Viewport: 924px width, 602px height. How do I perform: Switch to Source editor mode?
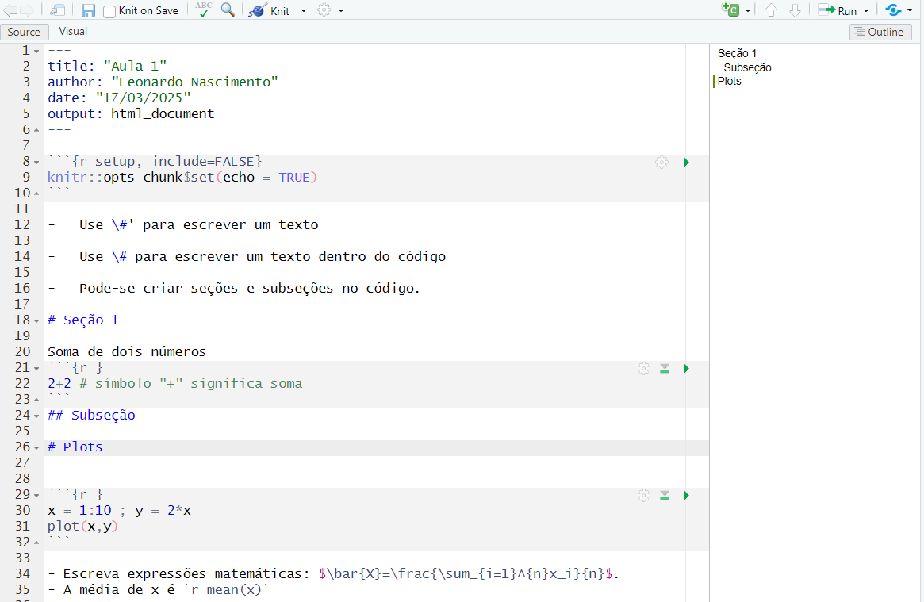pyautogui.click(x=24, y=32)
